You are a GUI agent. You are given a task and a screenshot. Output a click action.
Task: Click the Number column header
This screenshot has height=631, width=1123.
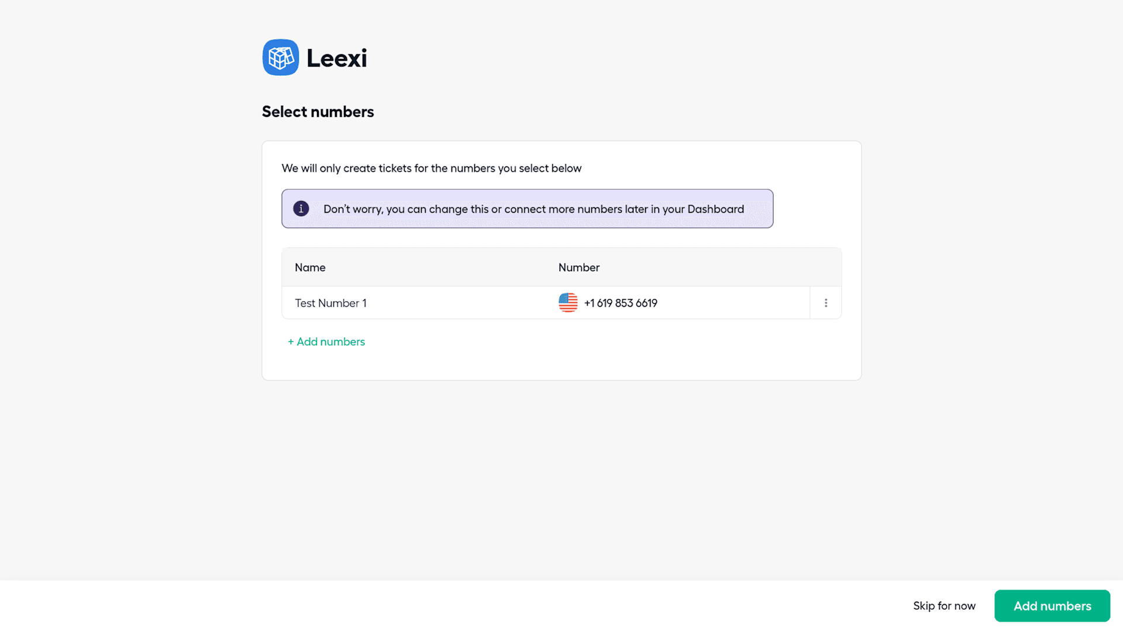578,268
